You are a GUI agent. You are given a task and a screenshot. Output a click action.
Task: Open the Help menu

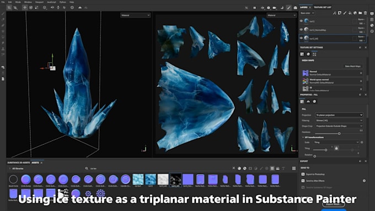coord(72,2)
